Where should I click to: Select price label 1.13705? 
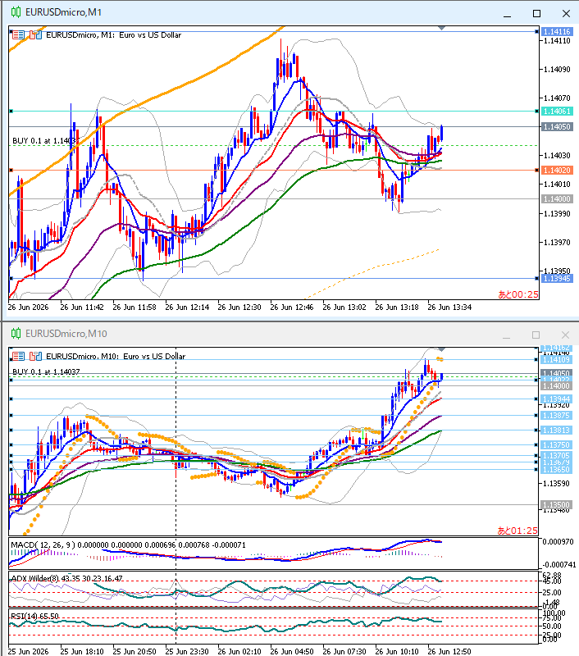pyautogui.click(x=556, y=455)
